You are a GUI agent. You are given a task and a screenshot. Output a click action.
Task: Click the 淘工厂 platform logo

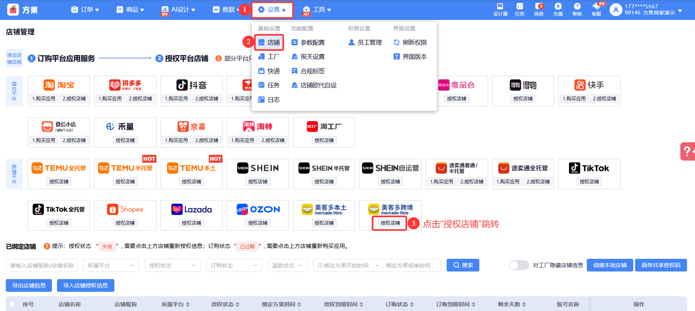[324, 127]
